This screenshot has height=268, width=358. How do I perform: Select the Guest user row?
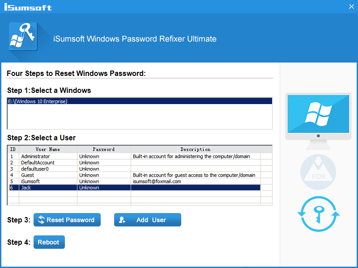134,175
